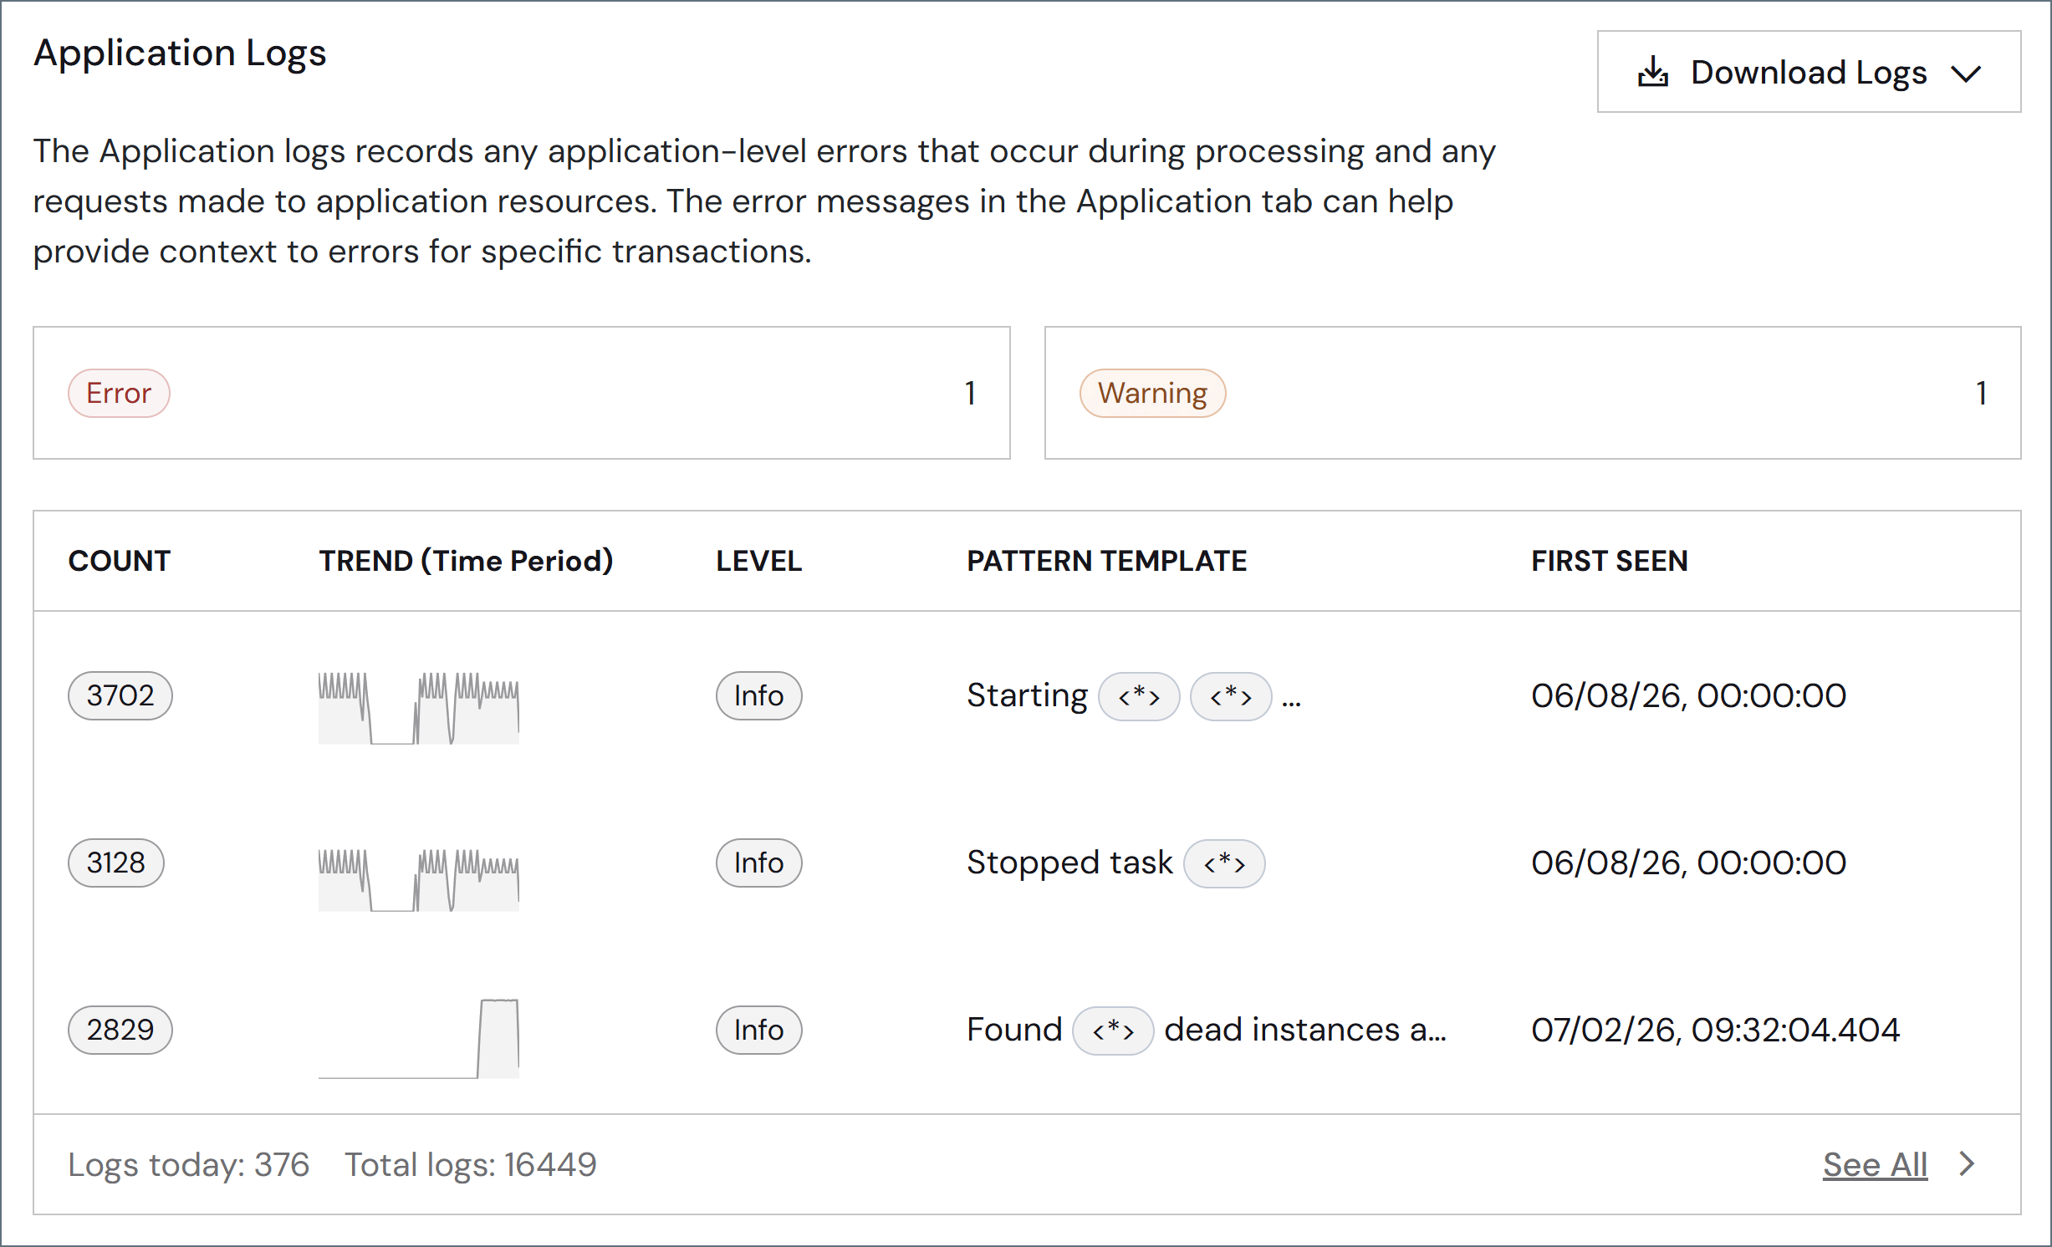Viewport: 2052px width, 1247px height.
Task: Expand the Download Logs chevron
Action: (x=1966, y=74)
